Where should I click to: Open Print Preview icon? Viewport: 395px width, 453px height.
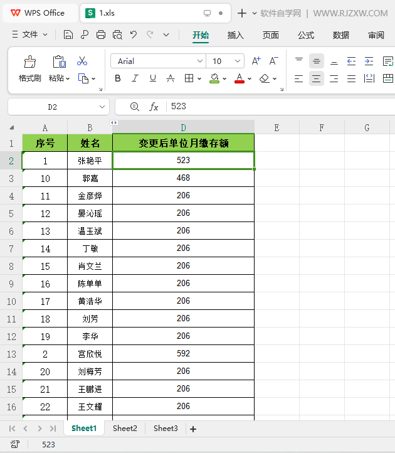[x=117, y=35]
